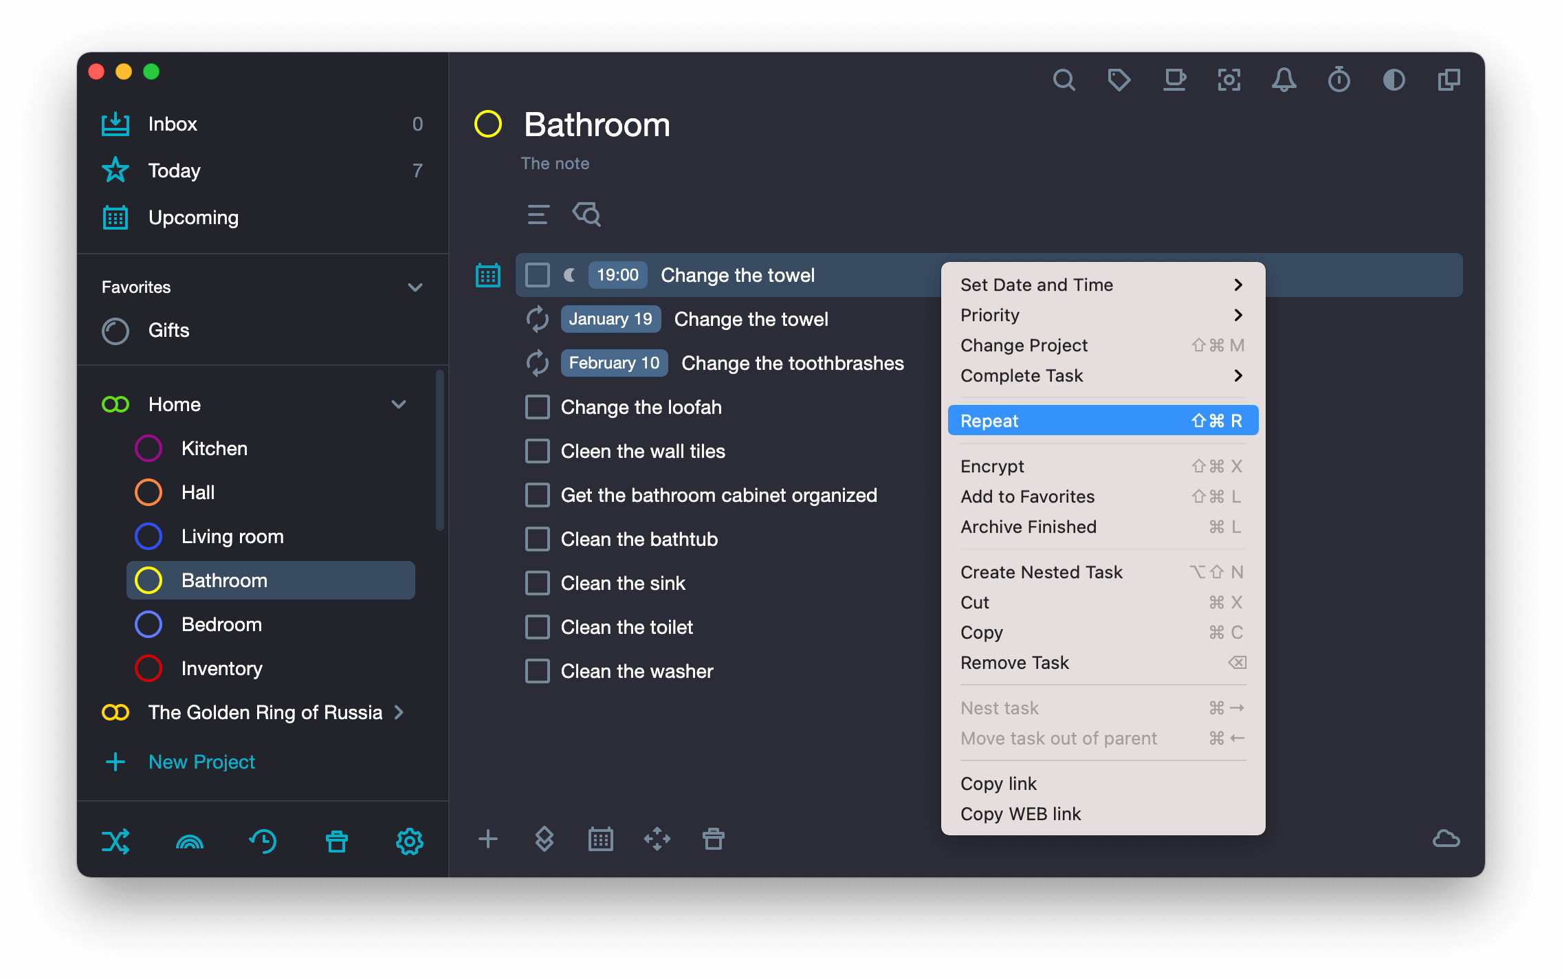Click the tag search filter icon
The height and width of the screenshot is (979, 1562).
[x=586, y=214]
